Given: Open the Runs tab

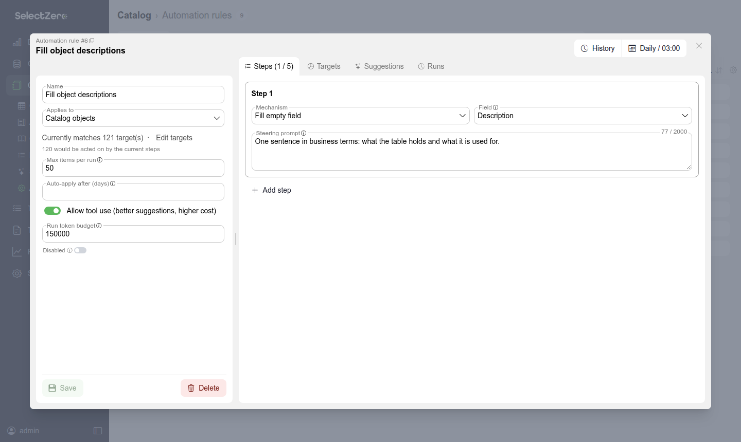Looking at the screenshot, I should click(x=431, y=66).
